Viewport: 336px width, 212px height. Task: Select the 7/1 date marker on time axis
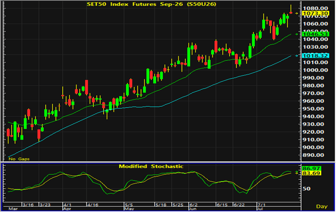[261, 205]
